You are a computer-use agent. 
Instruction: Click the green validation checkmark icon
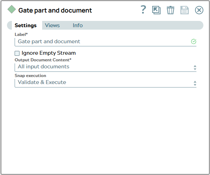click(194, 41)
